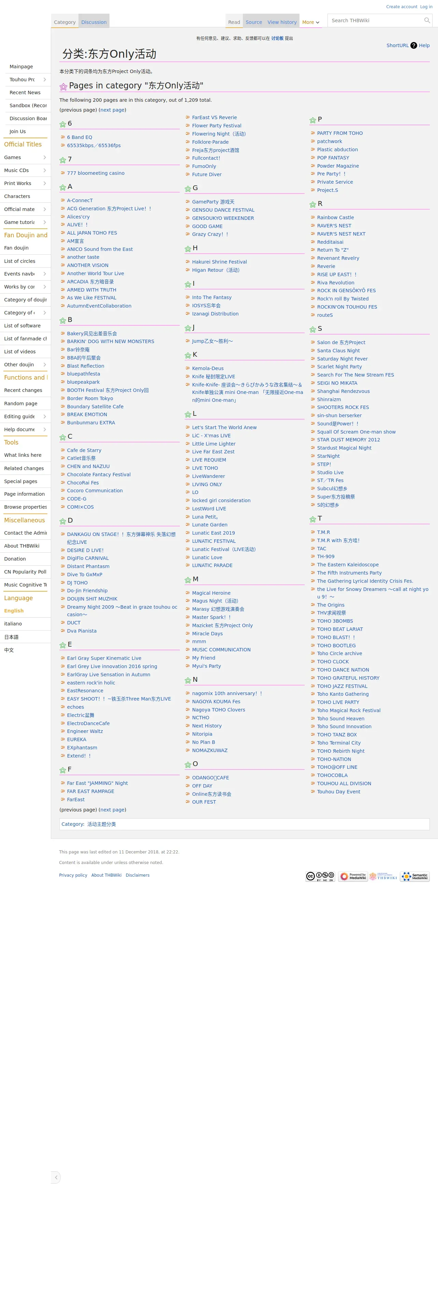Open the LUNATIC PARADE page
The width and height of the screenshot is (438, 1315).
(x=212, y=566)
